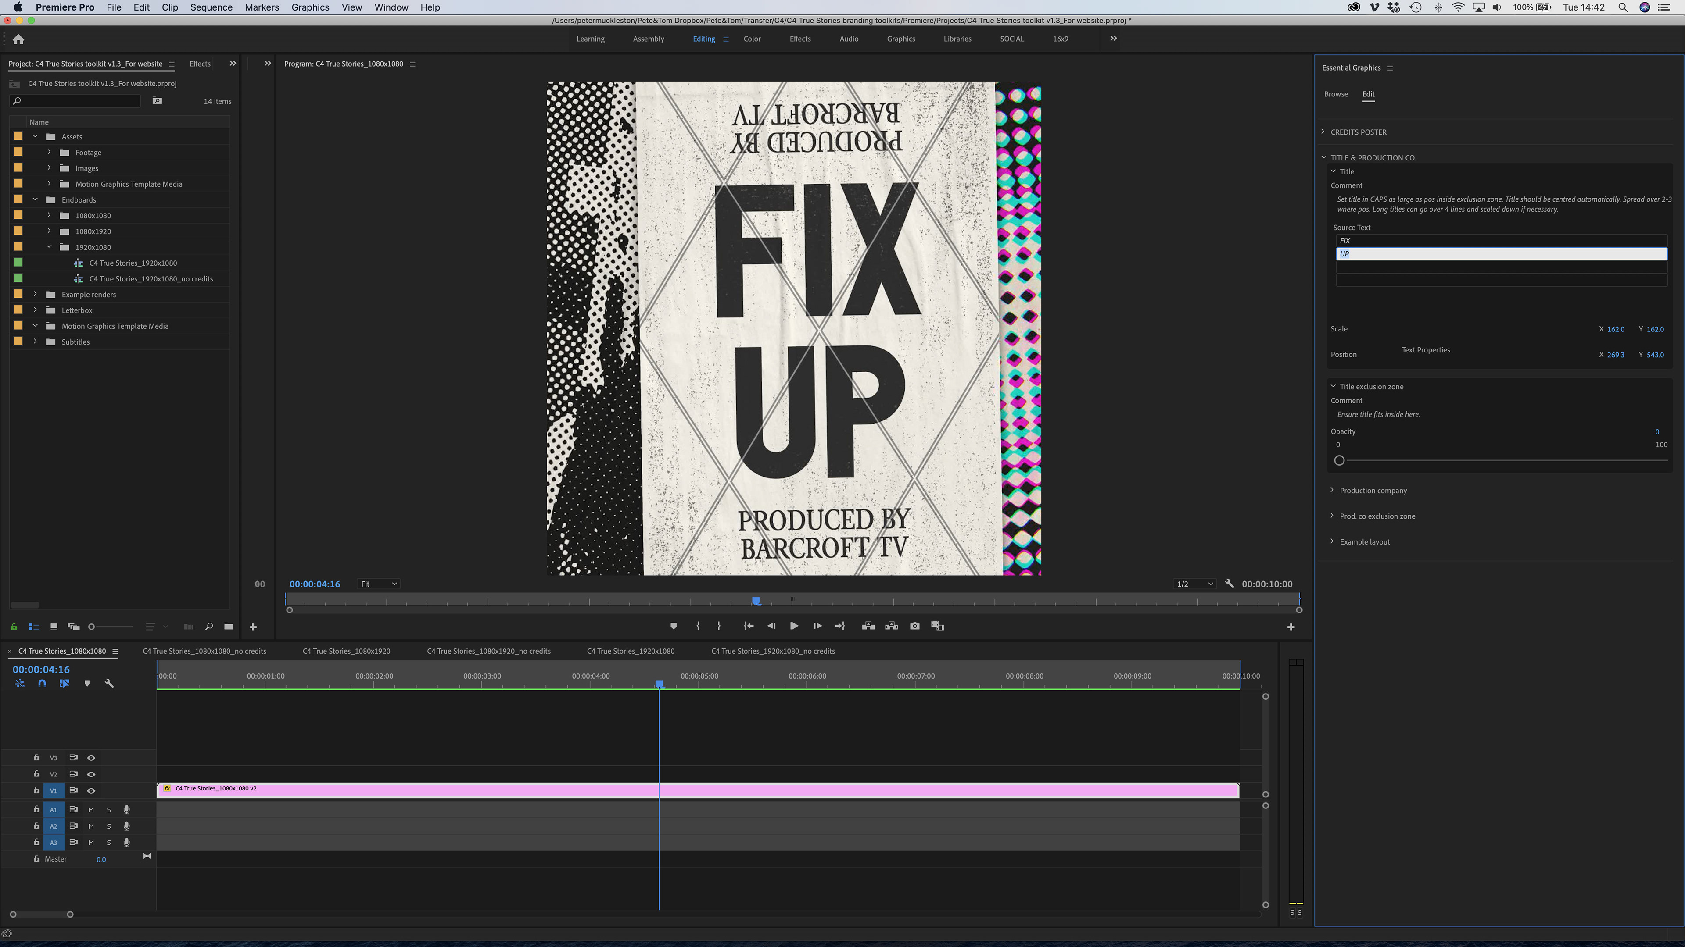Toggle A1 track targeting
This screenshot has width=1685, height=947.
point(54,810)
